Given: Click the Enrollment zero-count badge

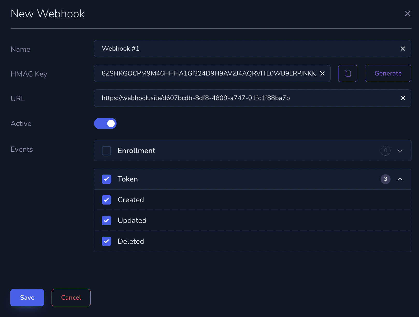Looking at the screenshot, I should pos(385,151).
